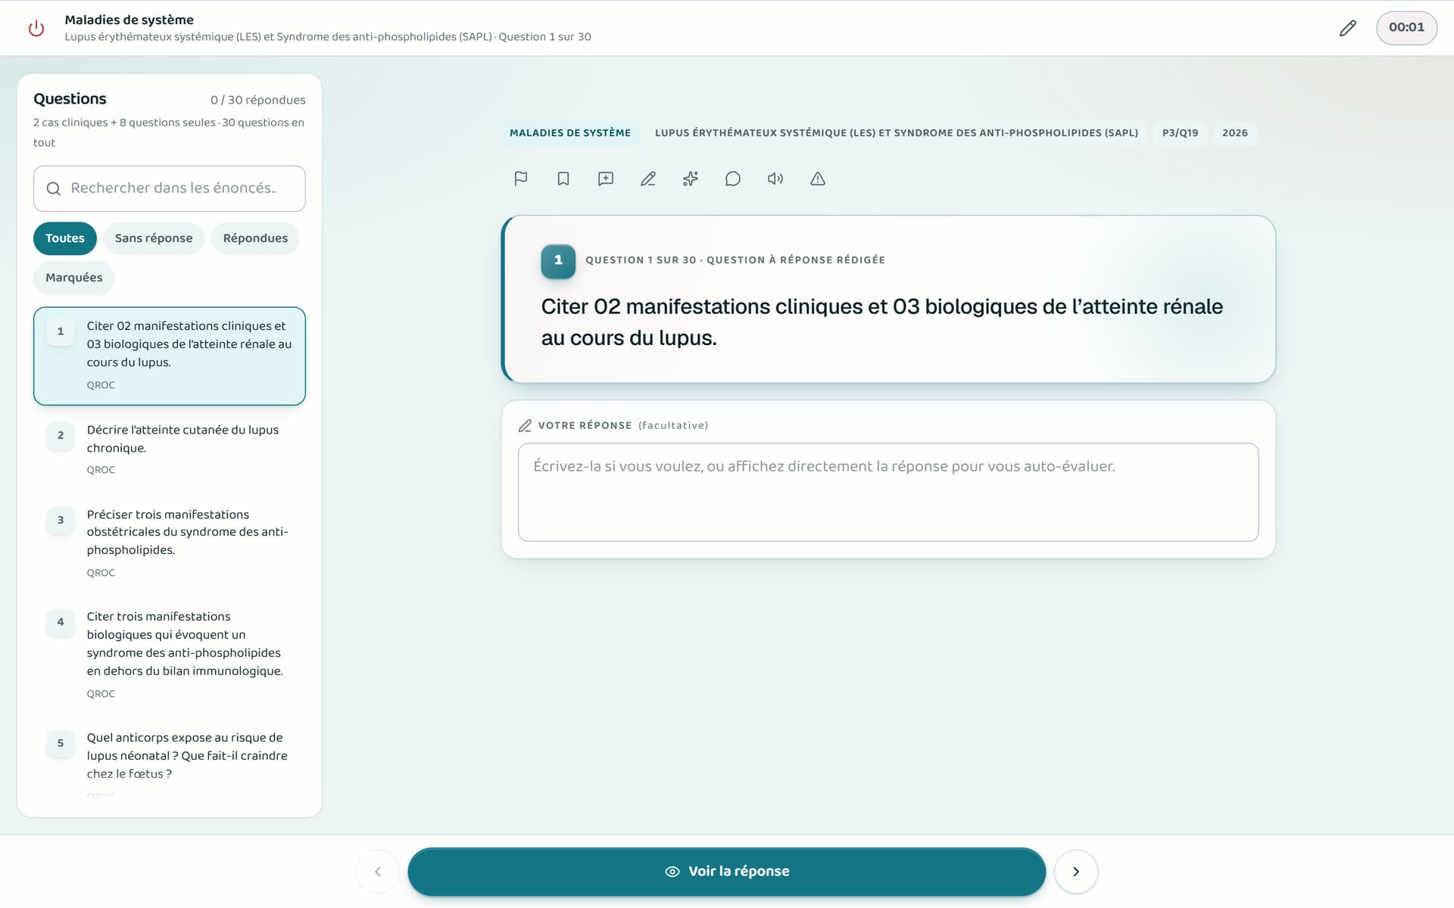Open the comments bubble icon
This screenshot has width=1454, height=908.
pyautogui.click(x=733, y=179)
